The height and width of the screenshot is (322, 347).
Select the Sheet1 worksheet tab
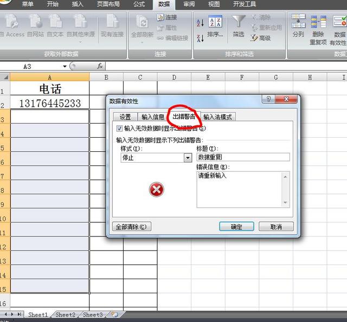point(38,314)
